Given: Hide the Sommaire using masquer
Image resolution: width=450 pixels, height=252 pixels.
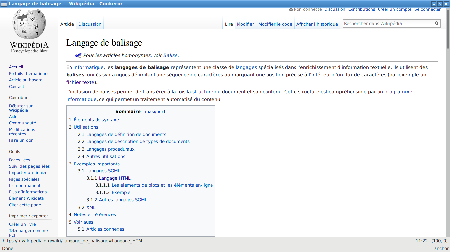Looking at the screenshot, I should (154, 111).
